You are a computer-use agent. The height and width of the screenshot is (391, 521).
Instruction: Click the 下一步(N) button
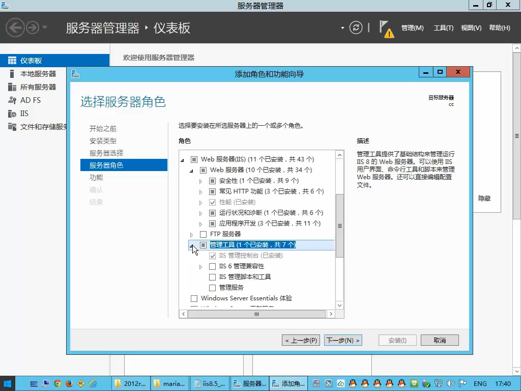click(x=343, y=340)
